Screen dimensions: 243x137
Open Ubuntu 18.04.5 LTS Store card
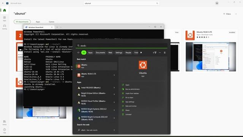click(x=211, y=51)
